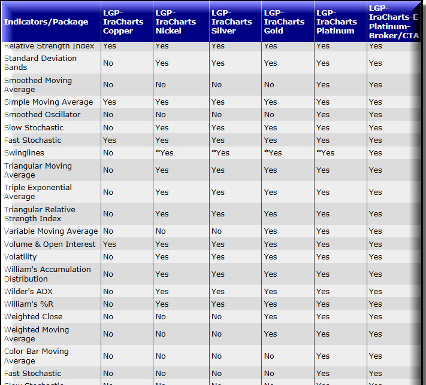This screenshot has width=426, height=385.
Task: Click the Triple Exponential Average row label
Action: [38, 192]
